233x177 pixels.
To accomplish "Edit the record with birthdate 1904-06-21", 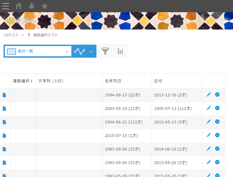I will point(209,122).
